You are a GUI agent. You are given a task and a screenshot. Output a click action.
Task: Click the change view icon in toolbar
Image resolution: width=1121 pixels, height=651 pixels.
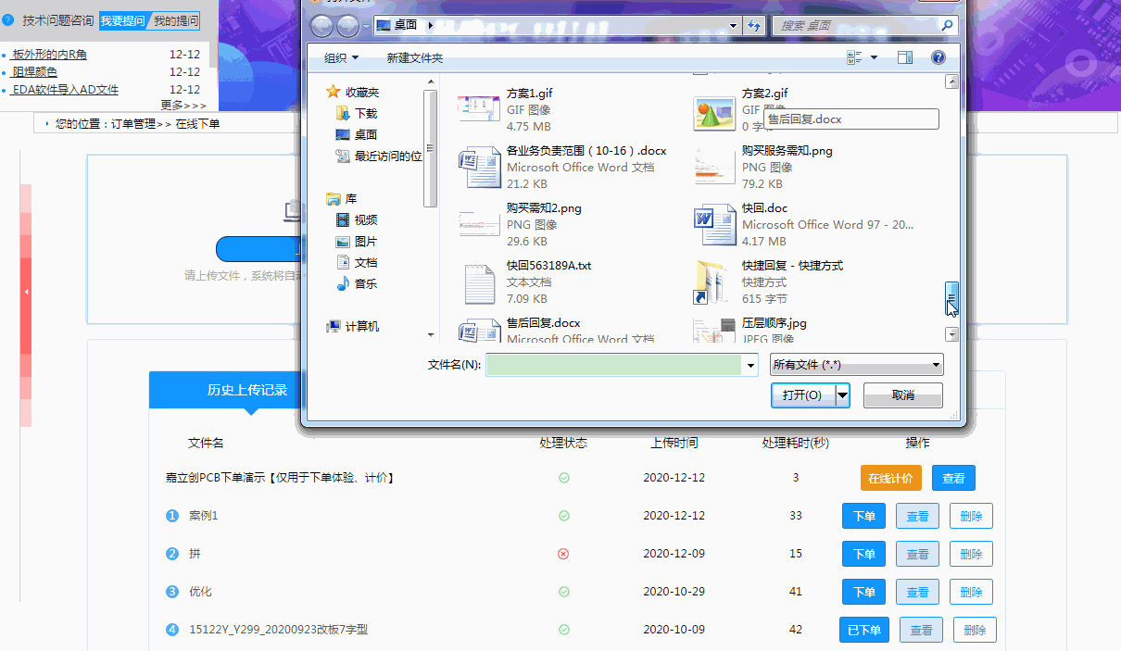point(854,57)
